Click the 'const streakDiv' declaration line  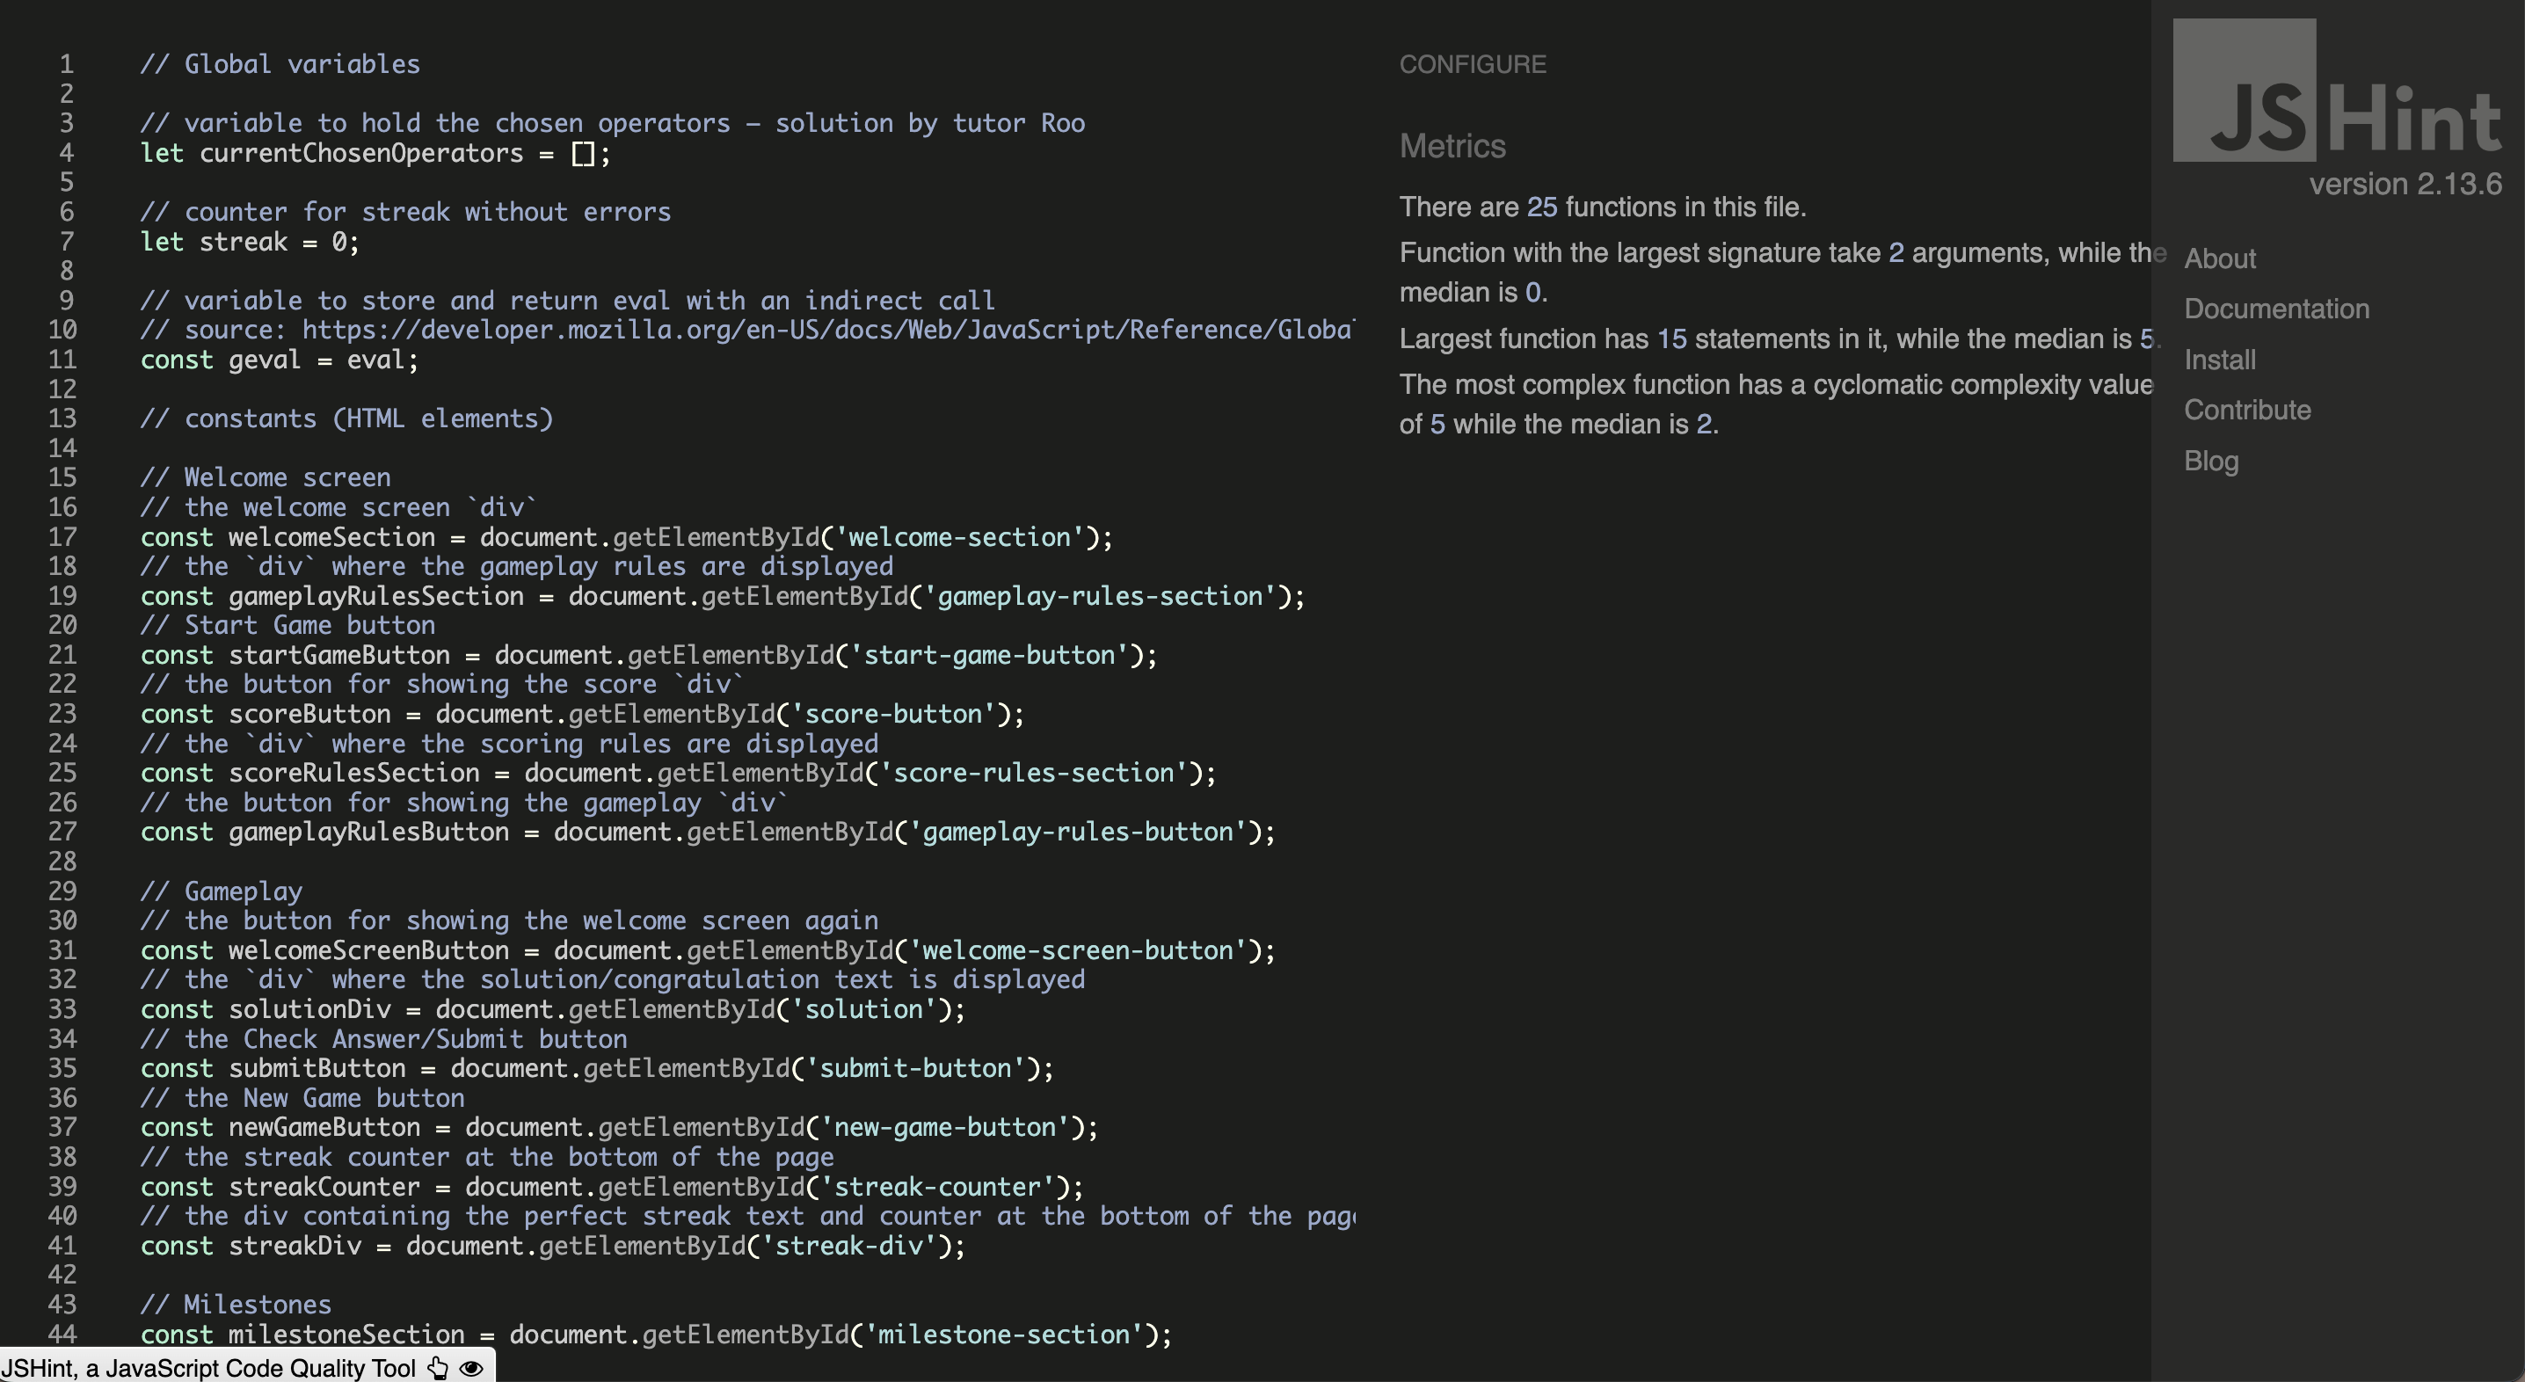coord(552,1246)
